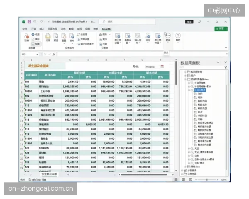Click the 页面设置 page setup button
This screenshot has height=199, width=249.
(83, 39)
